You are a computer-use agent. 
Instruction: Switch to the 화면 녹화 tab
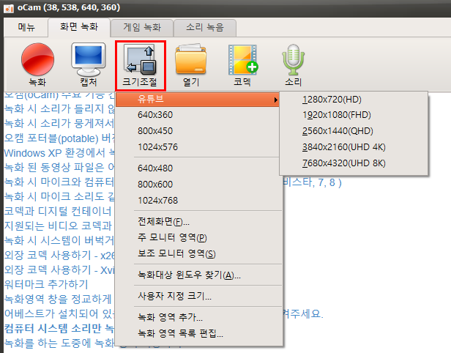[x=79, y=27]
